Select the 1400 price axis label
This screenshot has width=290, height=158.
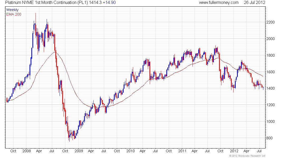(270, 88)
